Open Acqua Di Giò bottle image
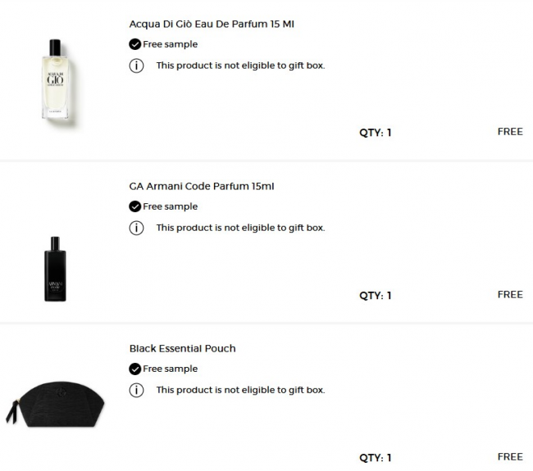This screenshot has height=471, width=533. tap(55, 79)
